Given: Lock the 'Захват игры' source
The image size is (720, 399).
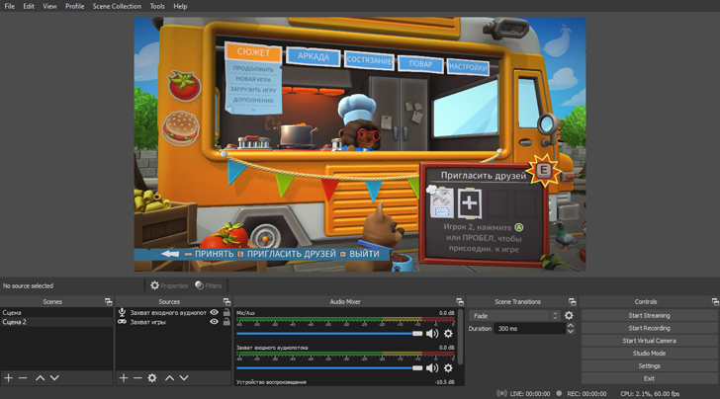Looking at the screenshot, I should pyautogui.click(x=226, y=322).
